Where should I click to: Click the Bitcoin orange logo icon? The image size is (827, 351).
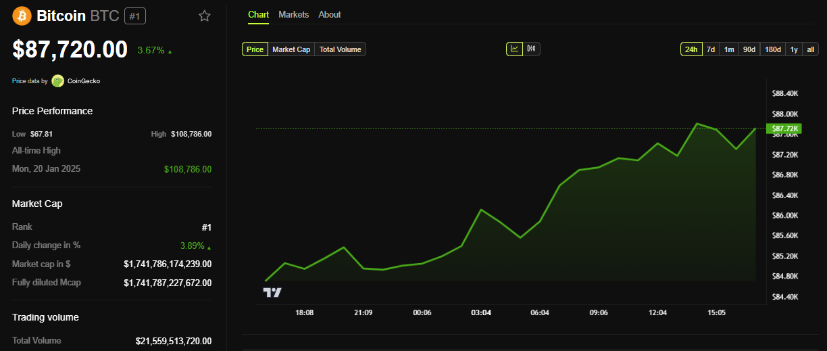click(22, 15)
